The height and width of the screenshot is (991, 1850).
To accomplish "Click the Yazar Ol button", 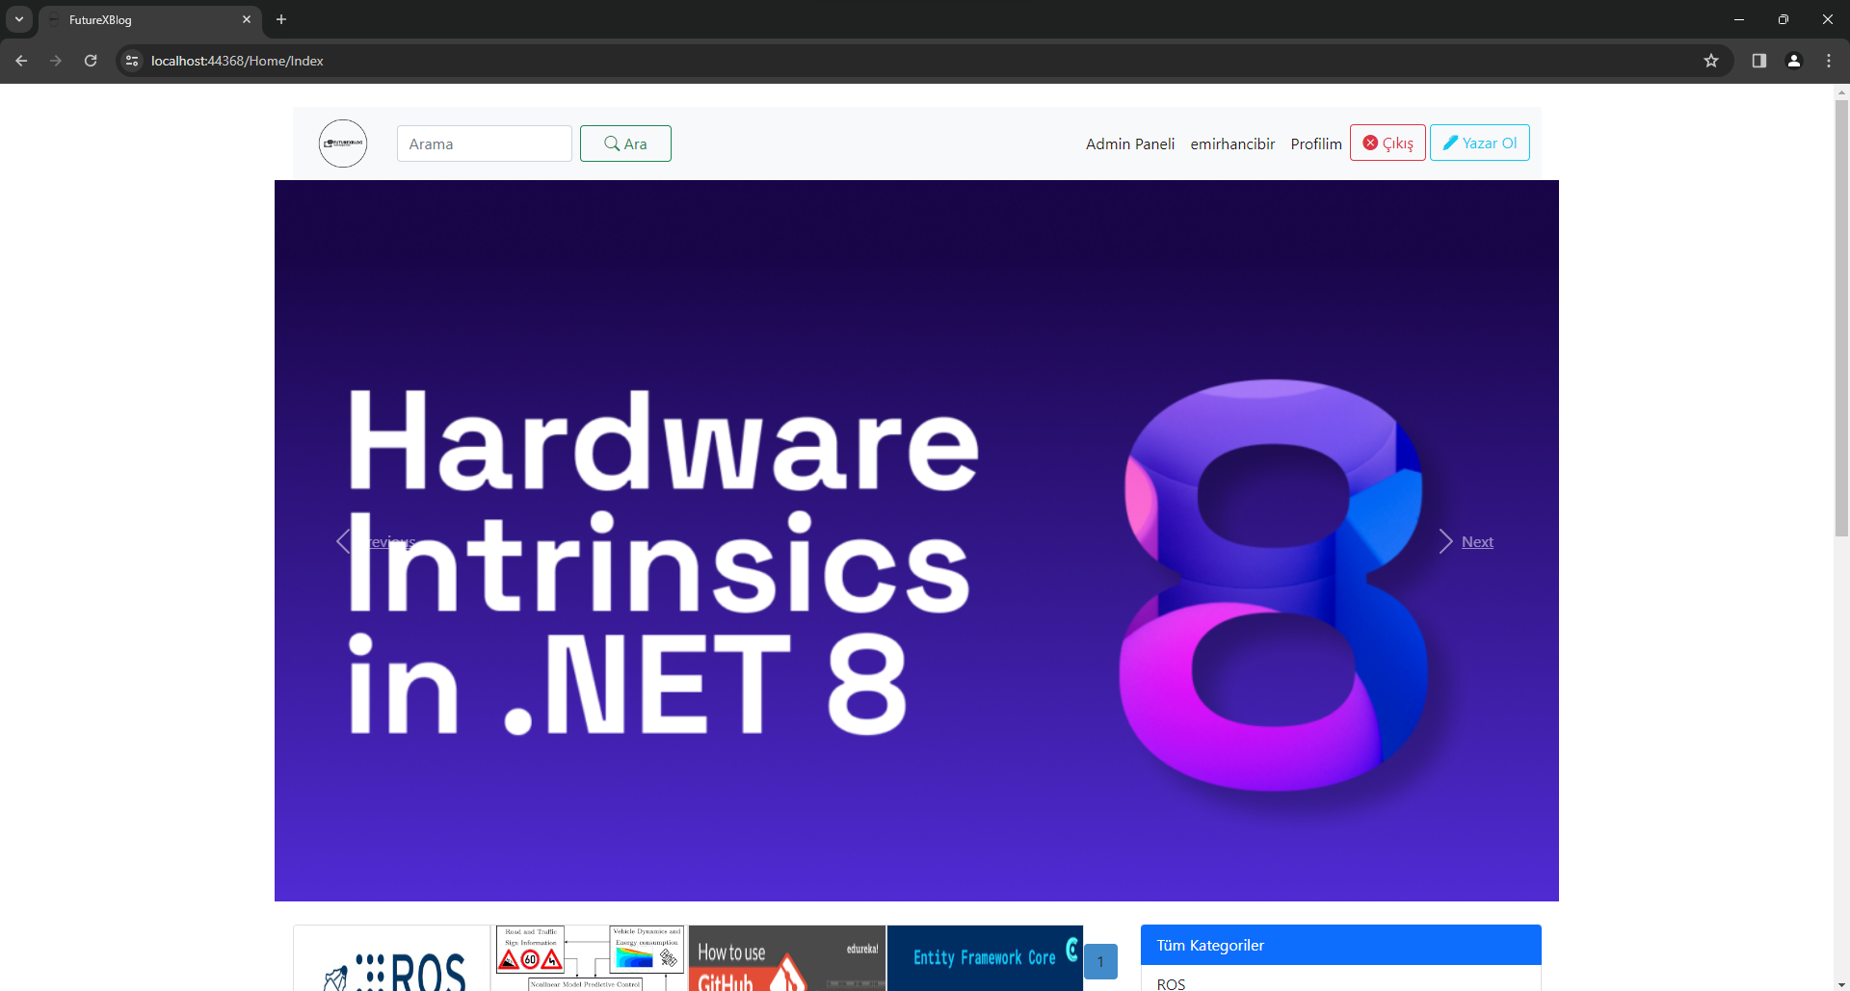I will pos(1480,143).
